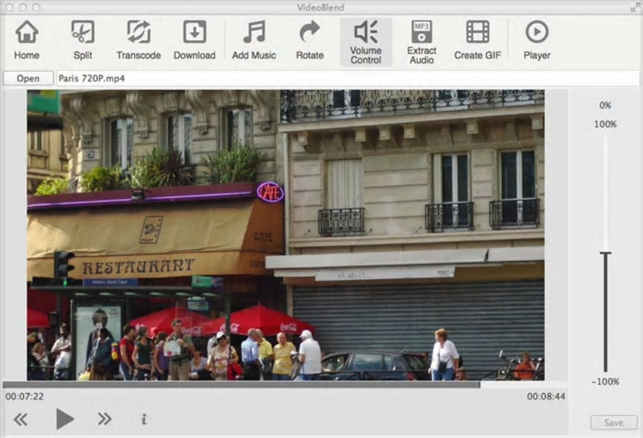Screen dimensions: 643x438
Task: Click the vertical volume slider handle
Action: [x=605, y=253]
